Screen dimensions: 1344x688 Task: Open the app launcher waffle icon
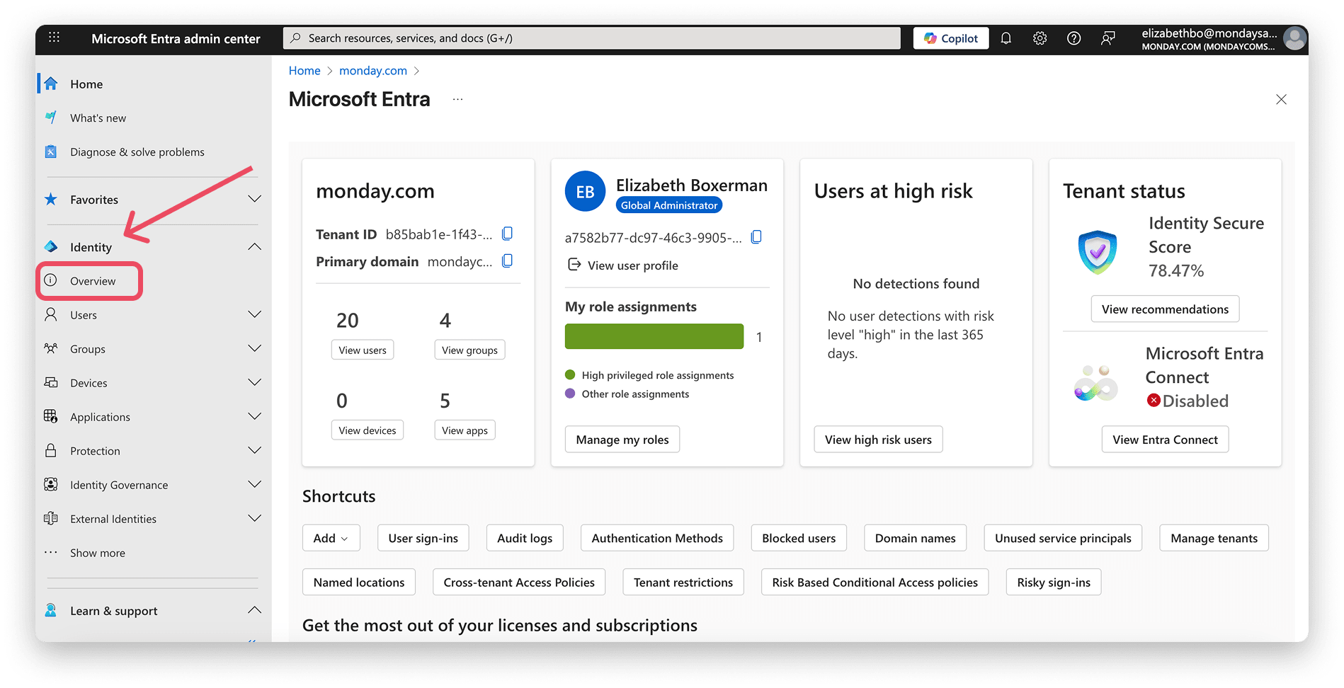click(54, 38)
